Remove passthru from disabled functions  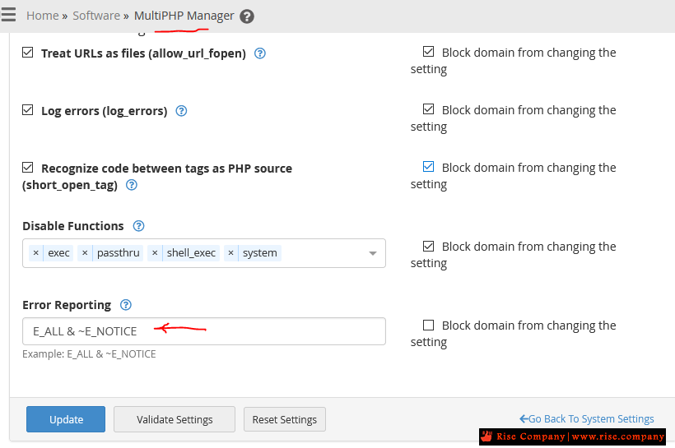[x=85, y=253]
